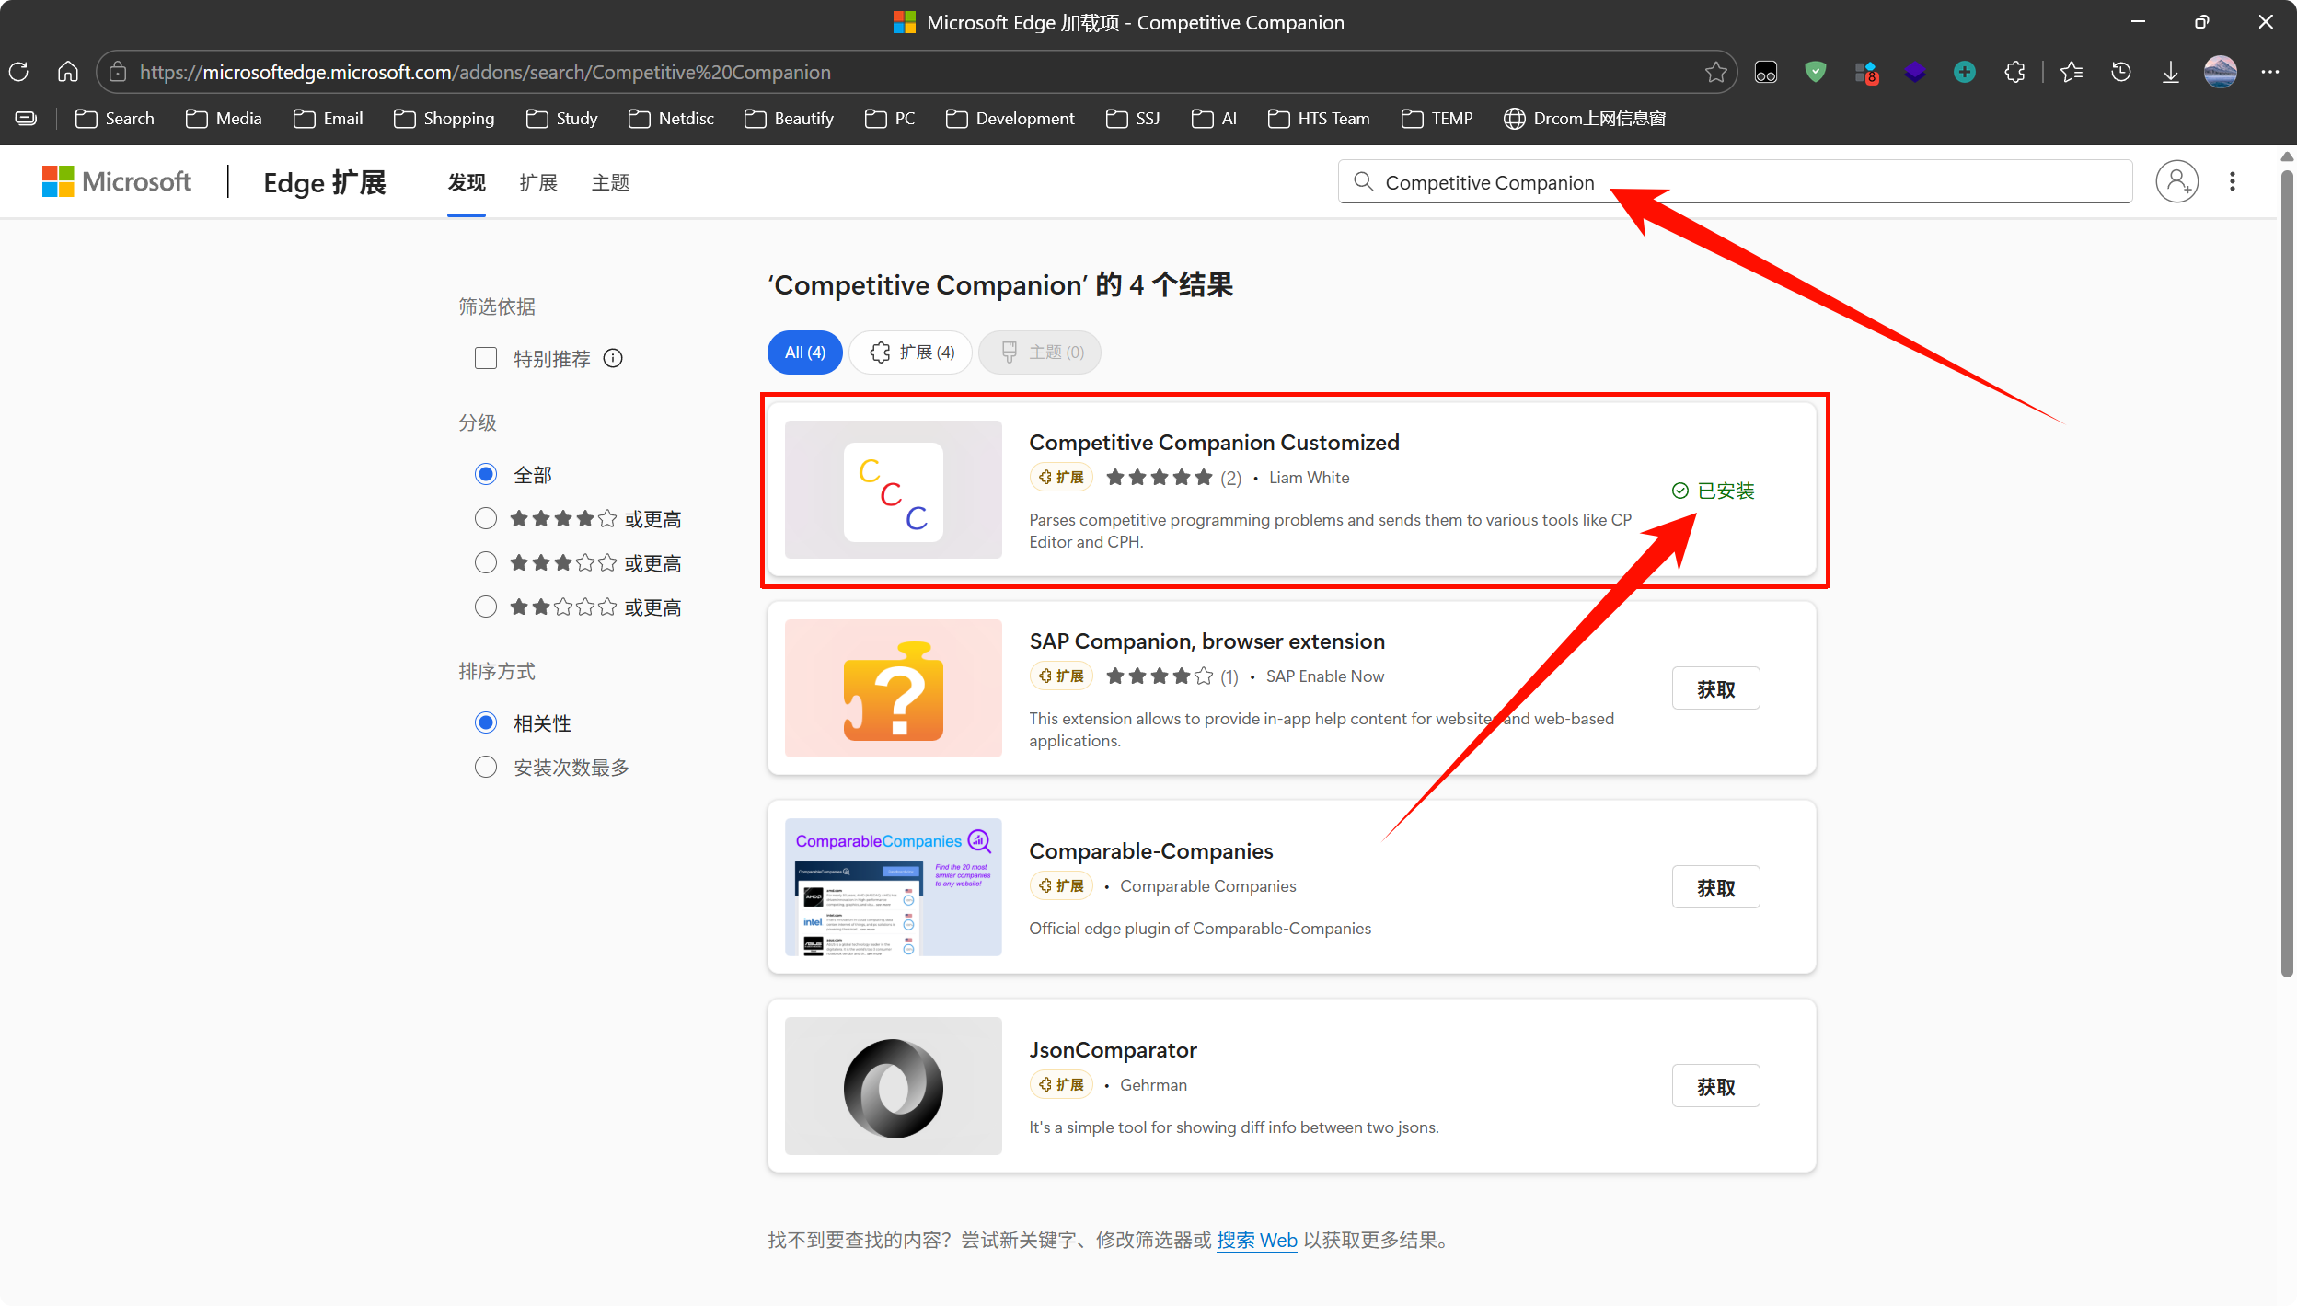Show All (4) results filter
Viewport: 2297px width, 1306px height.
(805, 353)
